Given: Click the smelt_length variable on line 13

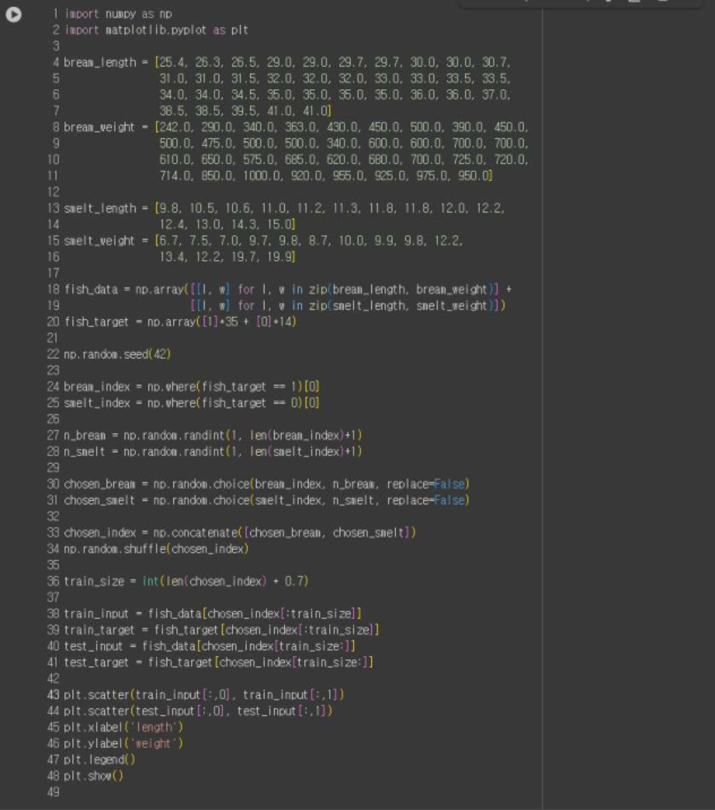Looking at the screenshot, I should point(100,209).
